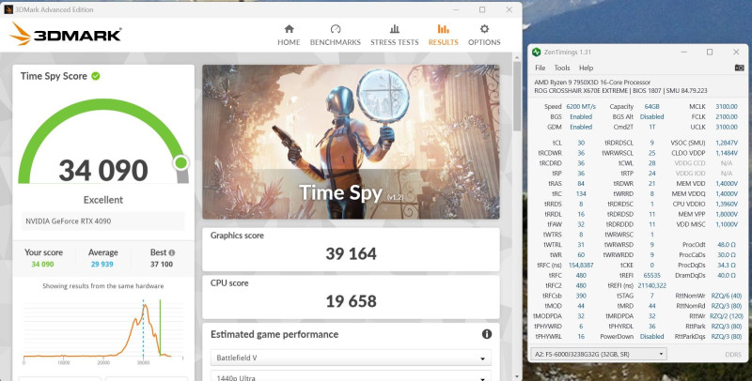Click Your score value 34 090
The height and width of the screenshot is (381, 752).
(42, 265)
